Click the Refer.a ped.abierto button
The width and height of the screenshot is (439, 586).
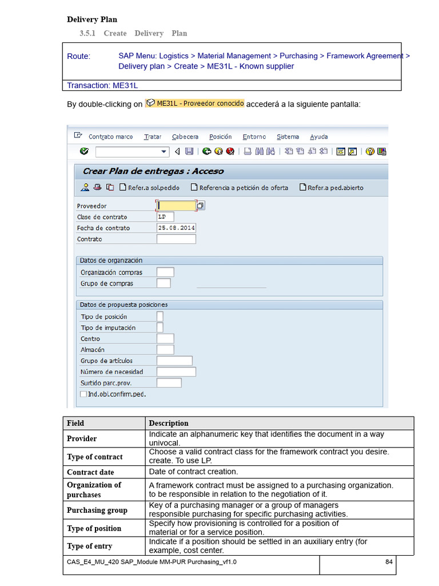click(x=331, y=187)
